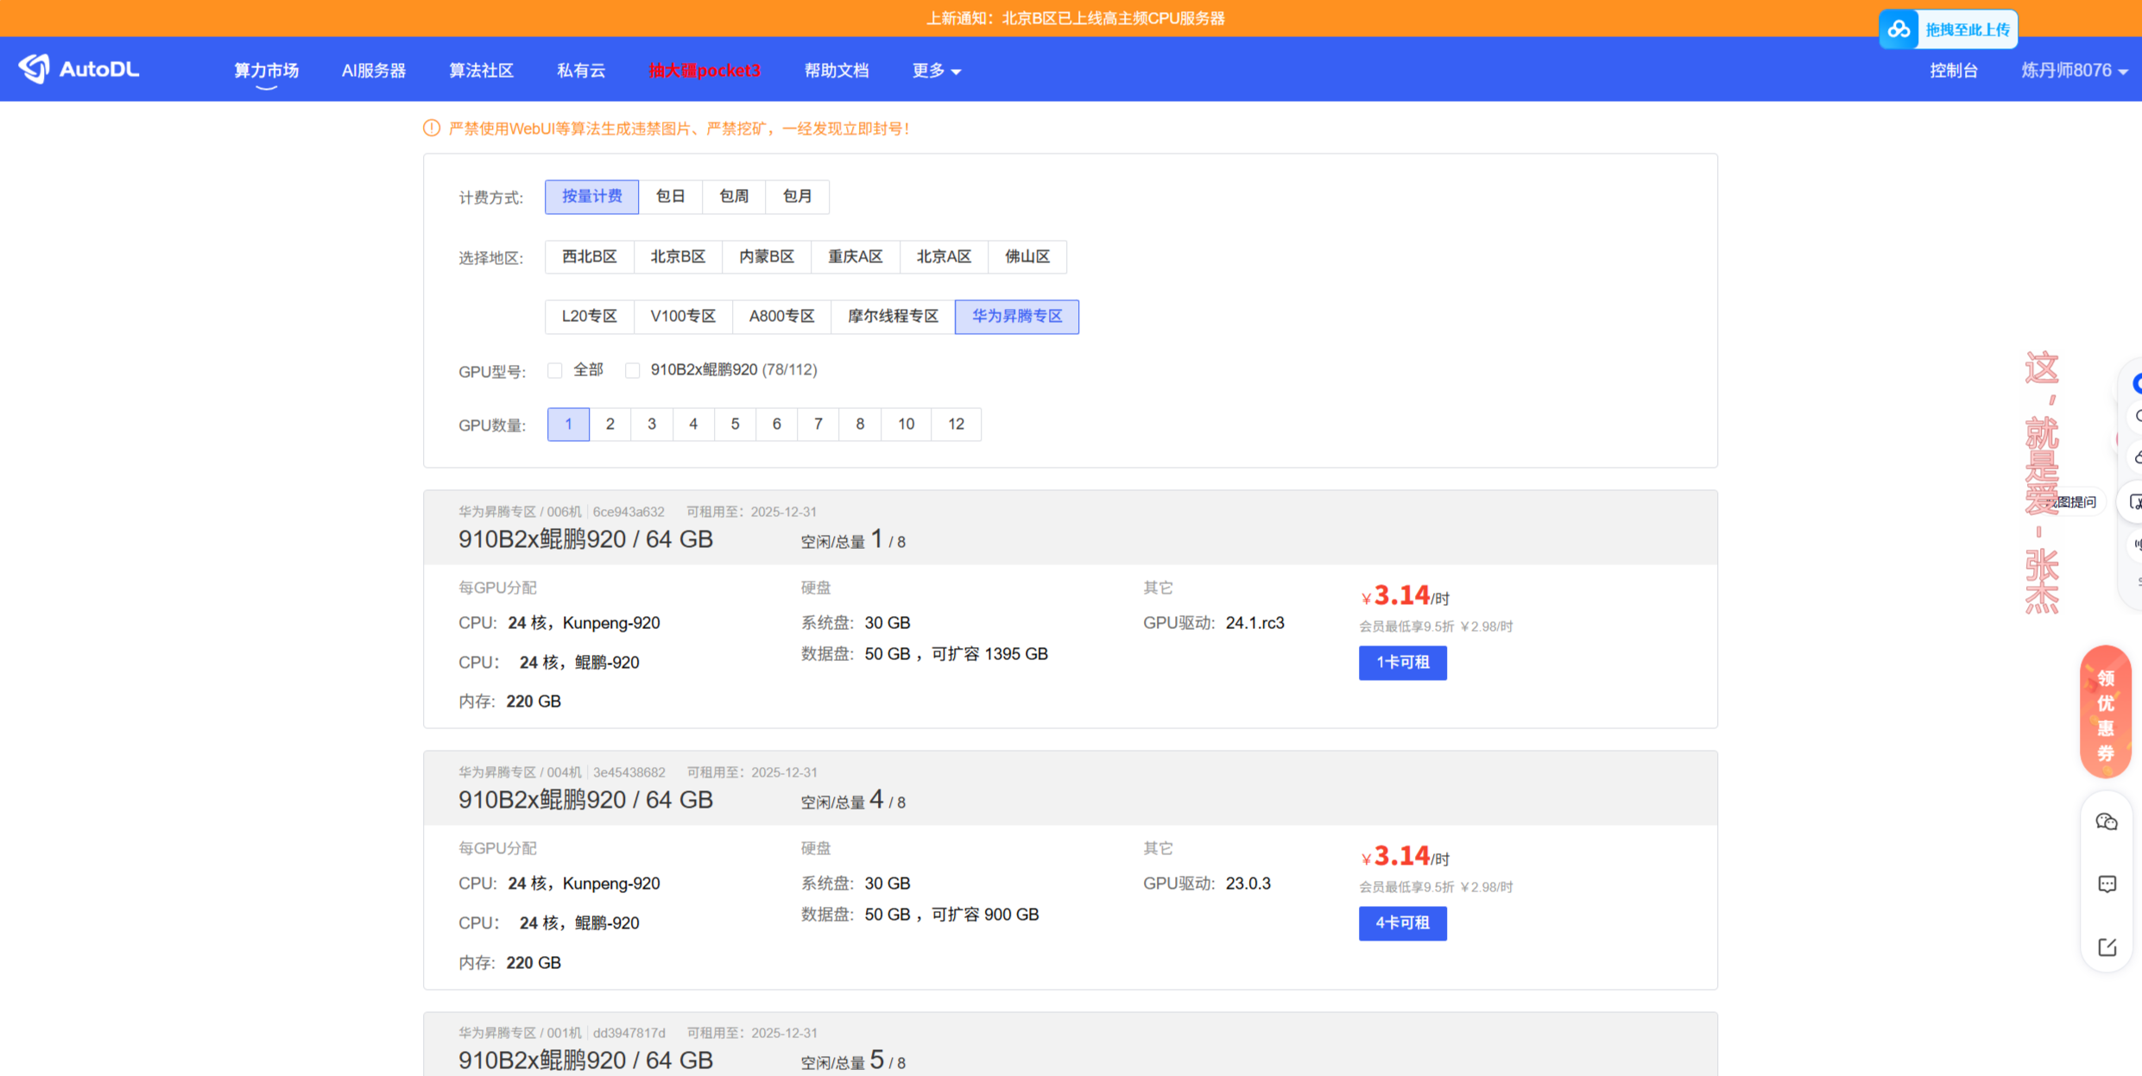Image resolution: width=2142 pixels, height=1076 pixels.
Task: Choose the 西北B区 region
Action: pyautogui.click(x=590, y=257)
